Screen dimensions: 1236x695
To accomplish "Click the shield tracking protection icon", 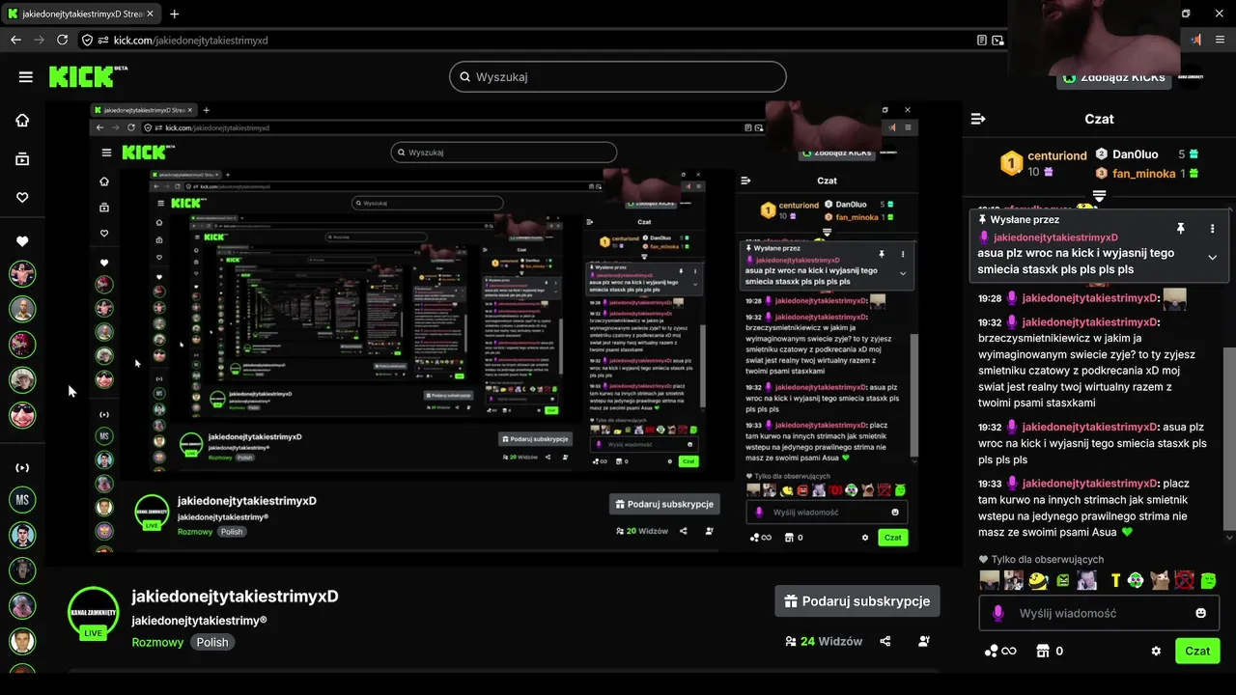I will 88,41.
